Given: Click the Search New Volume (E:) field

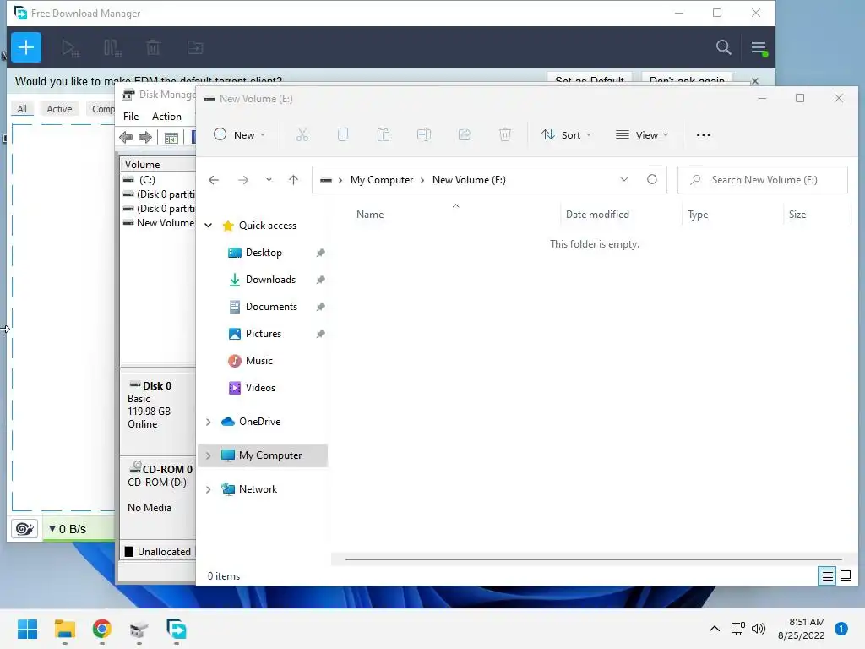Looking at the screenshot, I should pyautogui.click(x=763, y=180).
